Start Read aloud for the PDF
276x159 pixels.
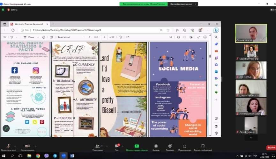click(64, 37)
